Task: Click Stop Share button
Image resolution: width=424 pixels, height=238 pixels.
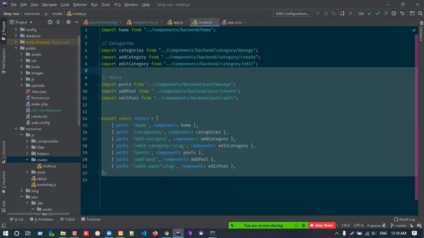Action: (x=322, y=225)
